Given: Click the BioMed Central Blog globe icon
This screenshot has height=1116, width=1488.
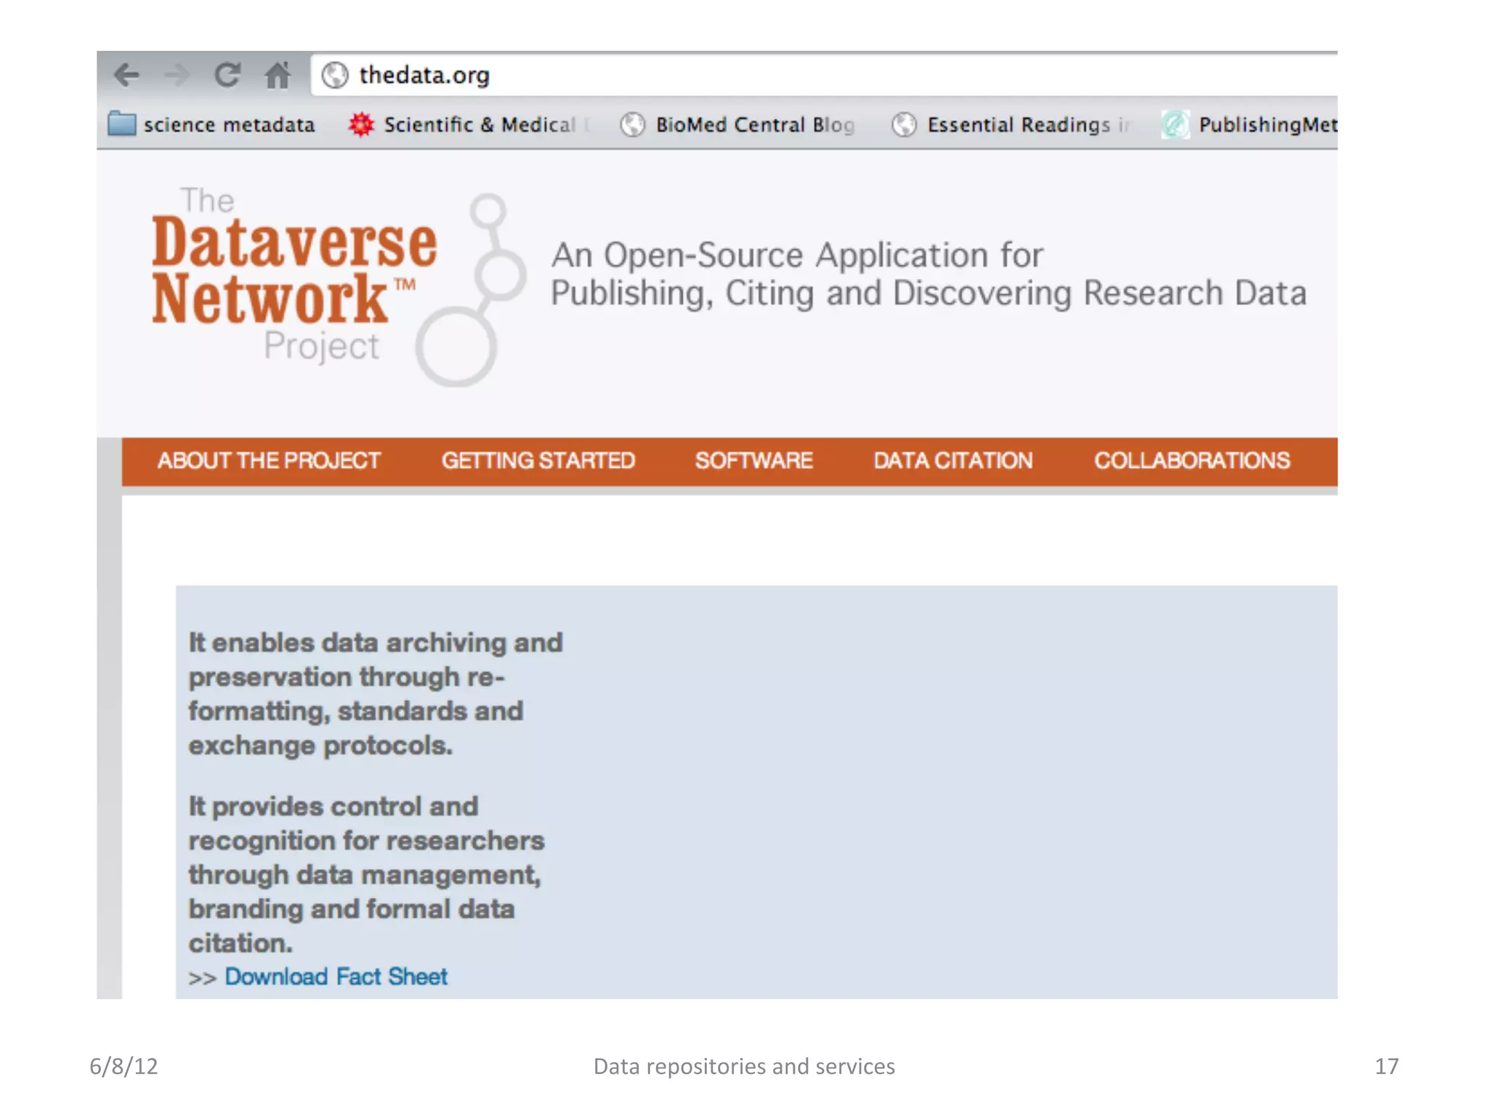Looking at the screenshot, I should point(633,125).
